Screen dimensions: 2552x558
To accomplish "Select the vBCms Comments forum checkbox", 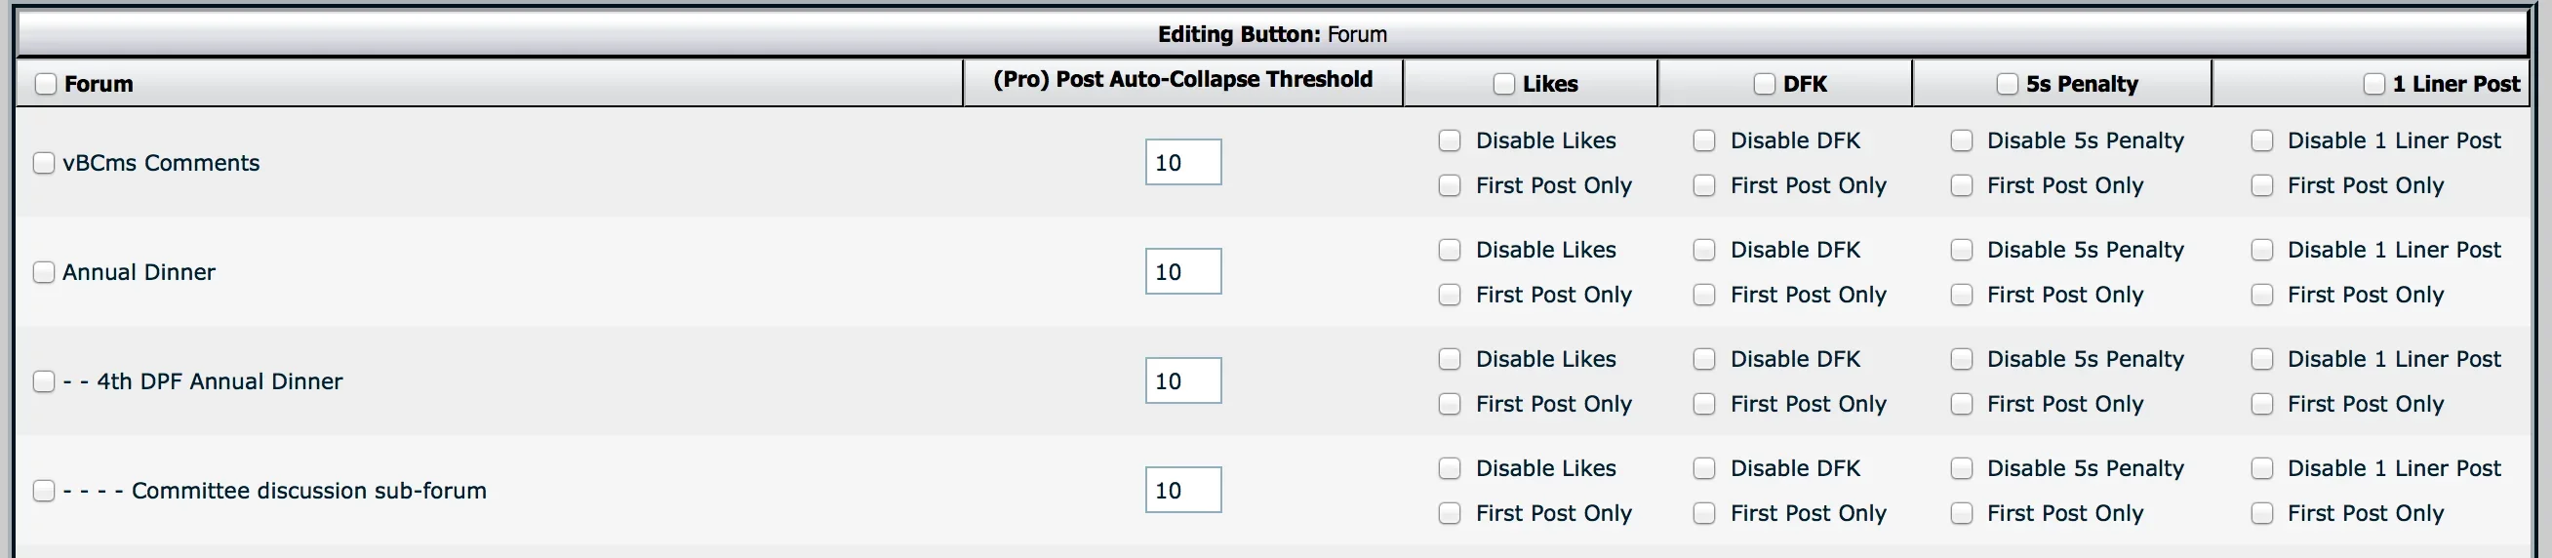I will coord(44,163).
